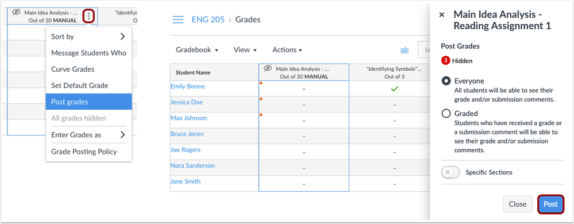Toggle the Specific Sections switch
574x224 pixels.
click(450, 172)
